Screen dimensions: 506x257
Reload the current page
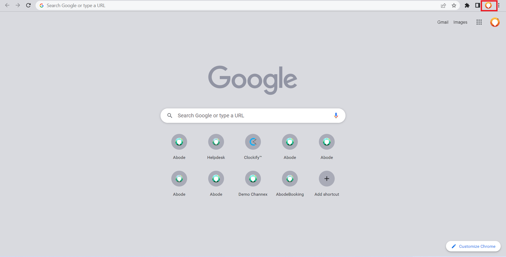point(28,5)
